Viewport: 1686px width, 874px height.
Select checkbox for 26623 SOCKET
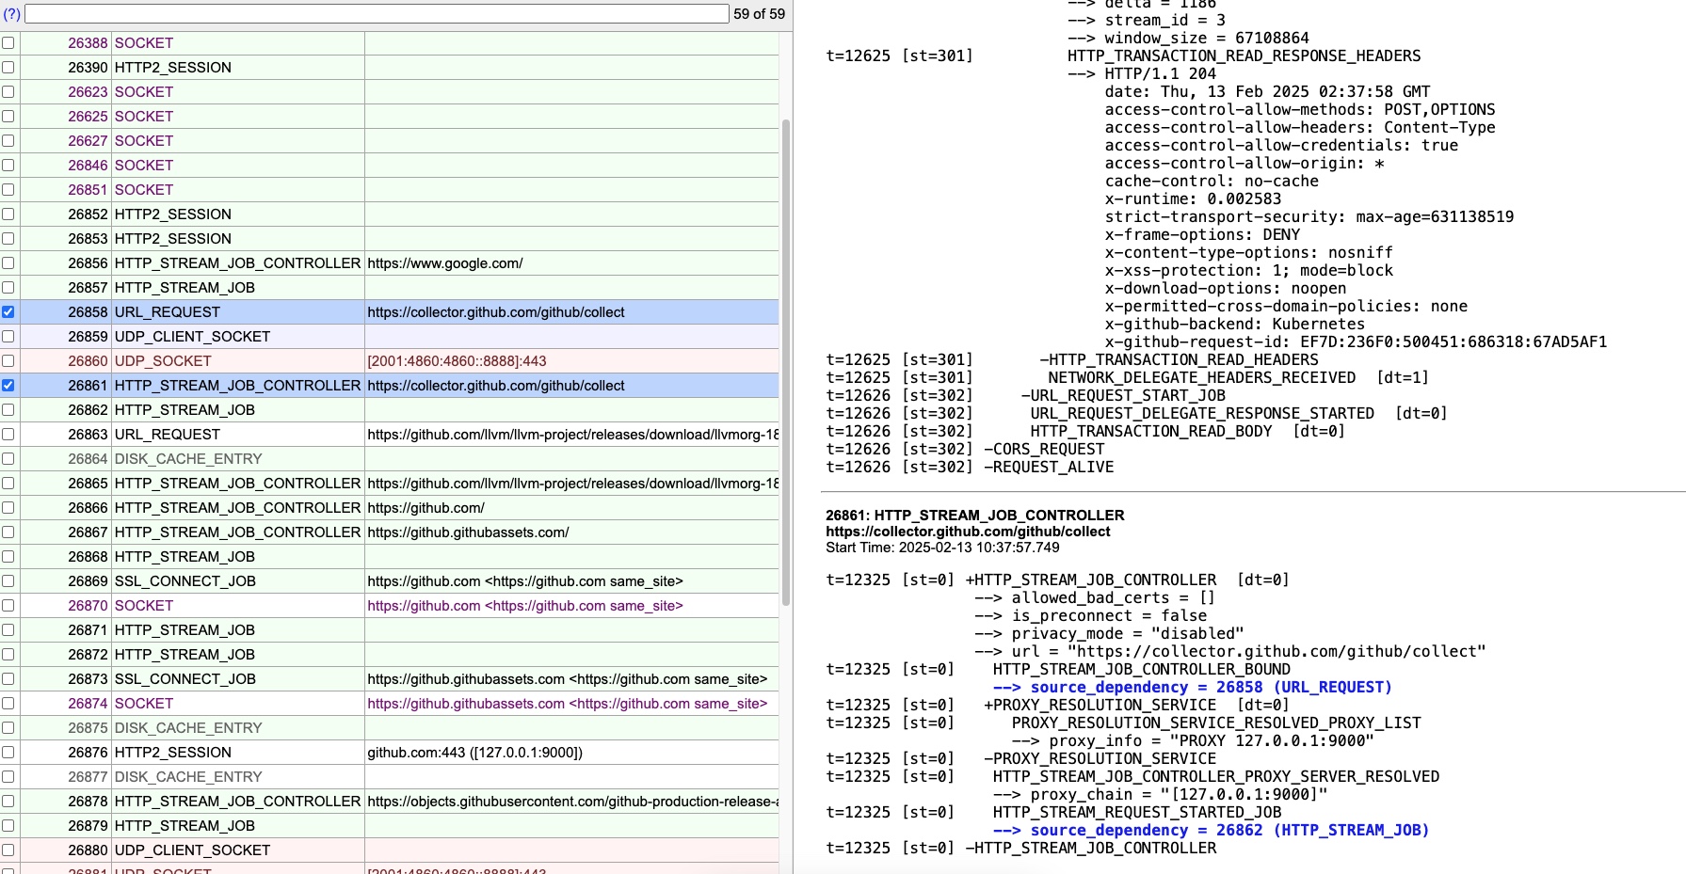pyautogui.click(x=8, y=92)
